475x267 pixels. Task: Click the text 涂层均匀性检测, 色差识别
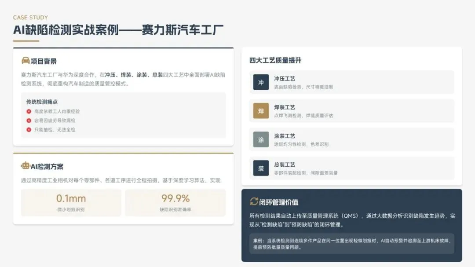(x=301, y=144)
